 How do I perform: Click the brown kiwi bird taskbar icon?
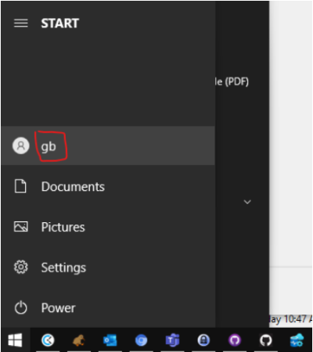pyautogui.click(x=79, y=340)
